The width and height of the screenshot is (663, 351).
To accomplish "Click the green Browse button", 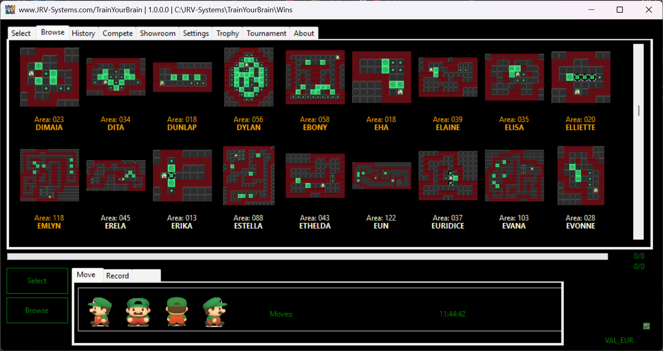I will pos(37,310).
